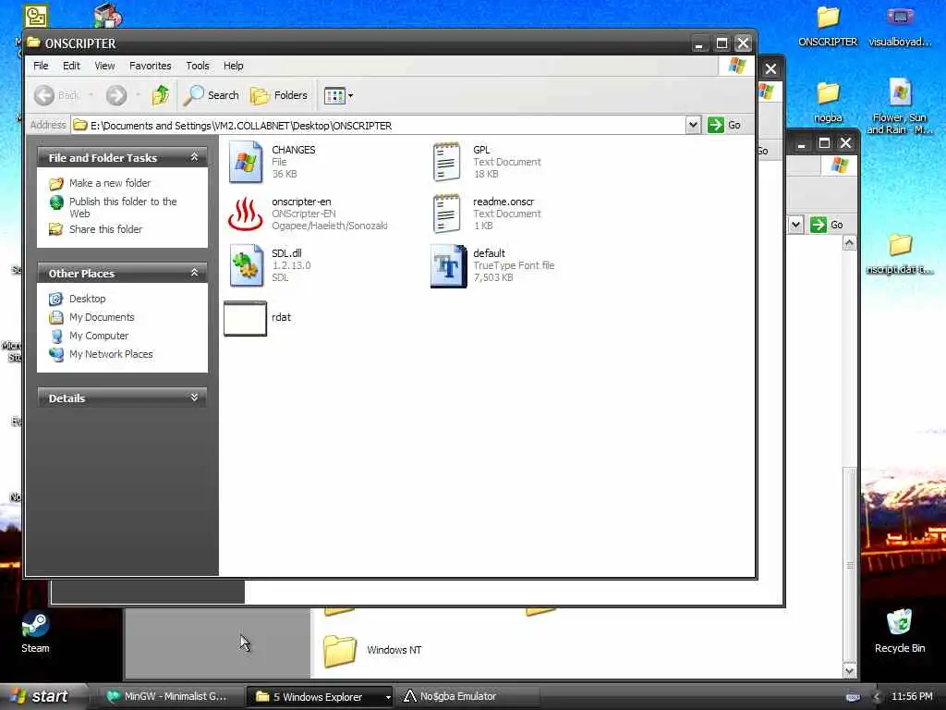
Task: Open the View menu
Action: pyautogui.click(x=104, y=66)
